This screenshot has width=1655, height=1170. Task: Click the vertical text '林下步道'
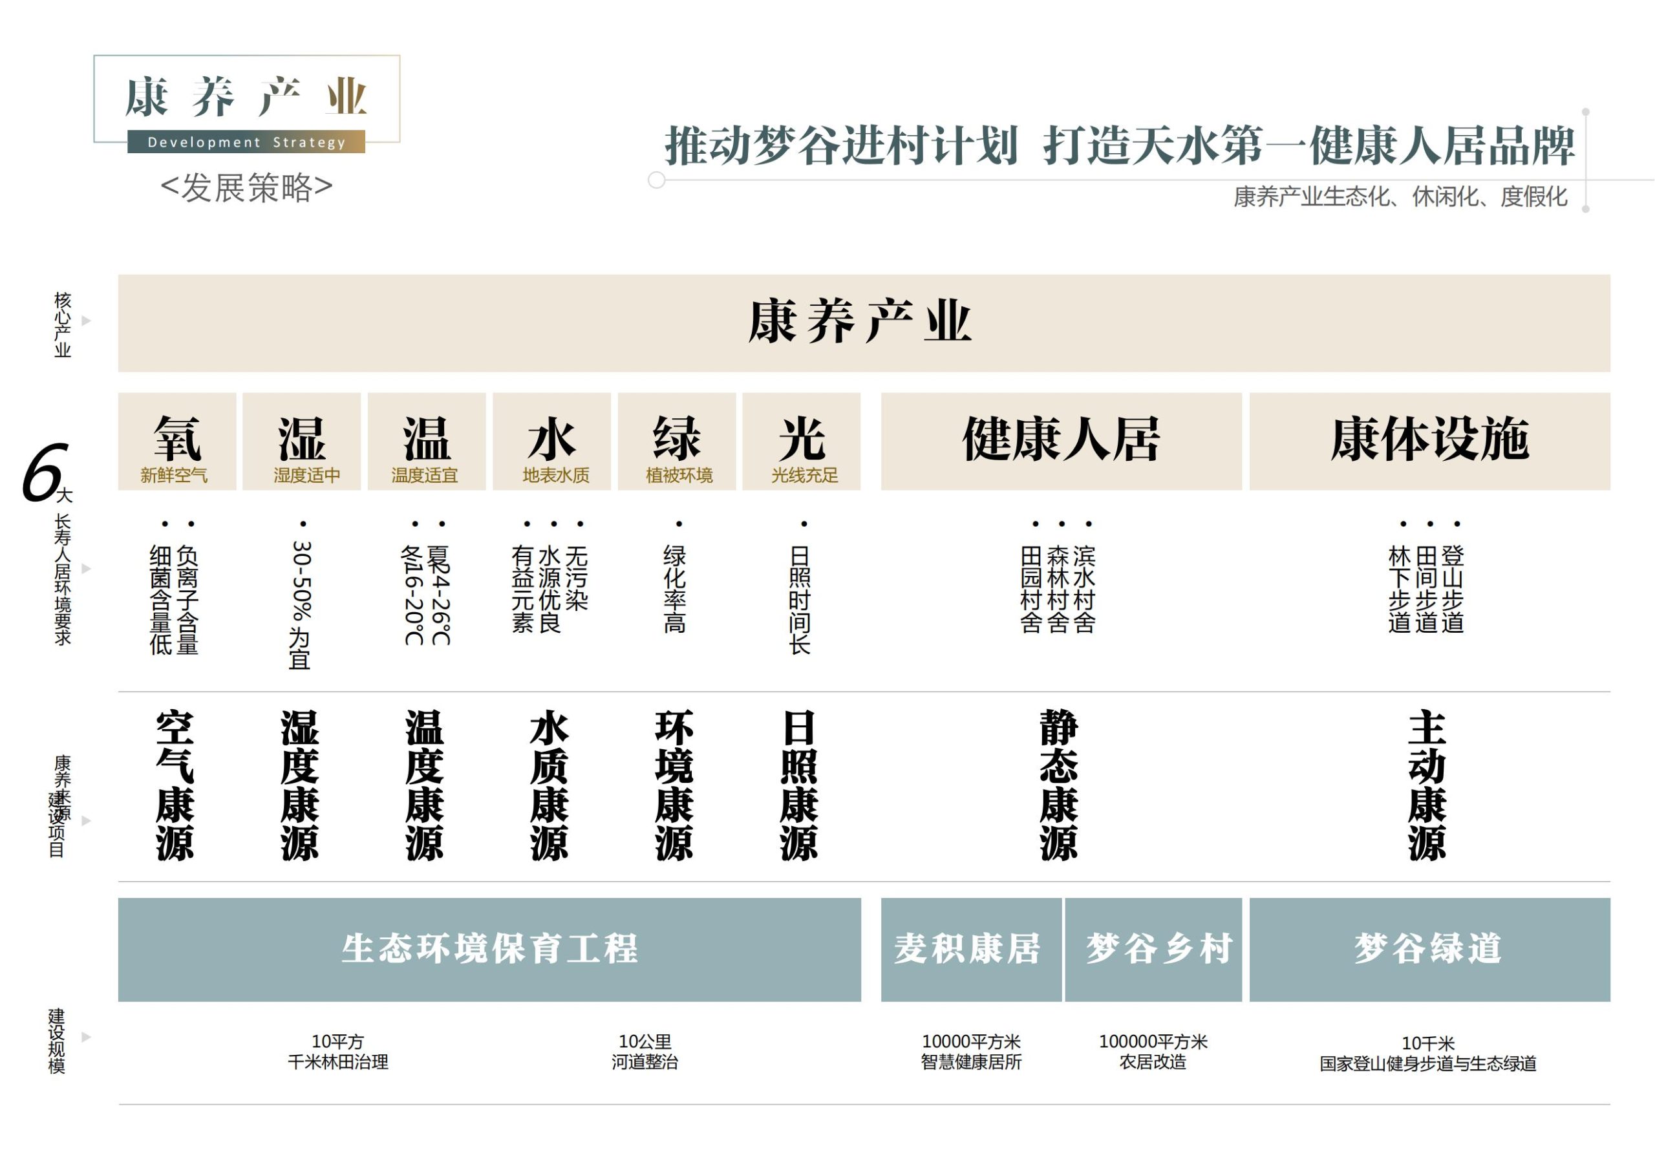(x=1400, y=589)
